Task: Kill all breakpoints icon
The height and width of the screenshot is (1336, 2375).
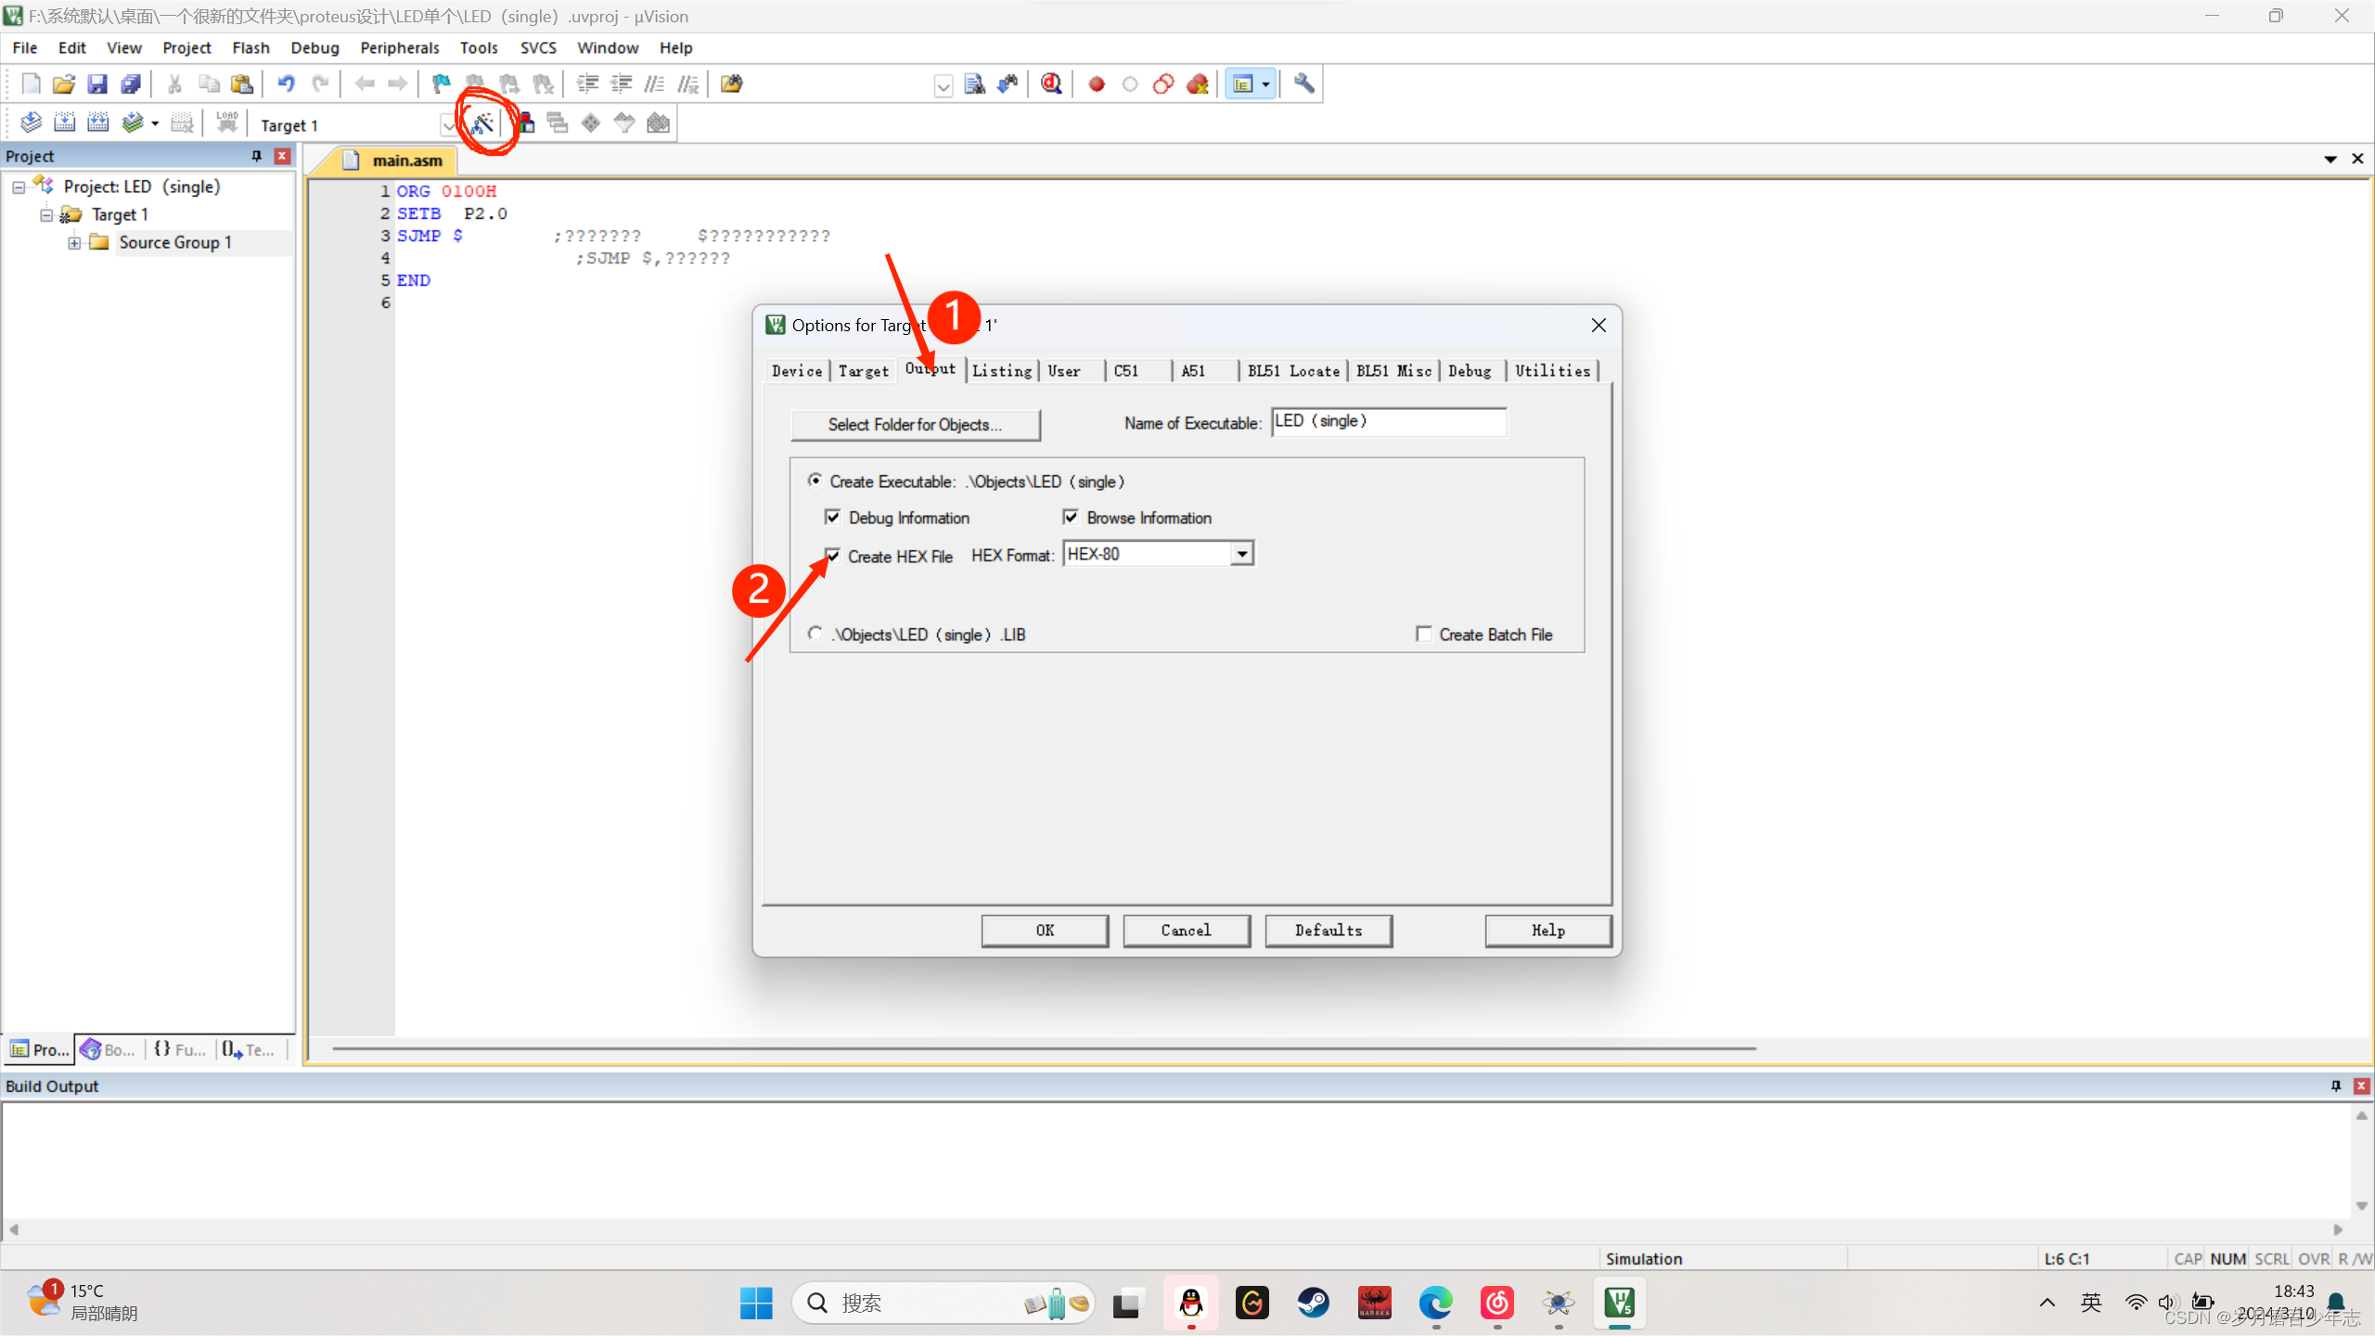Action: click(x=1198, y=84)
